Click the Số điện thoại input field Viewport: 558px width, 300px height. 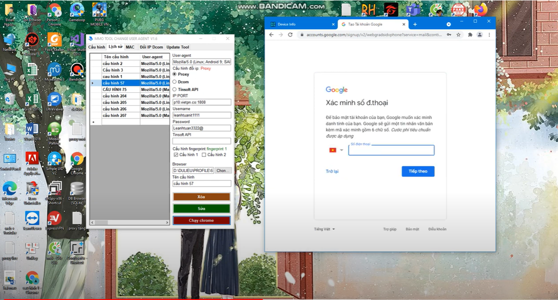point(391,150)
